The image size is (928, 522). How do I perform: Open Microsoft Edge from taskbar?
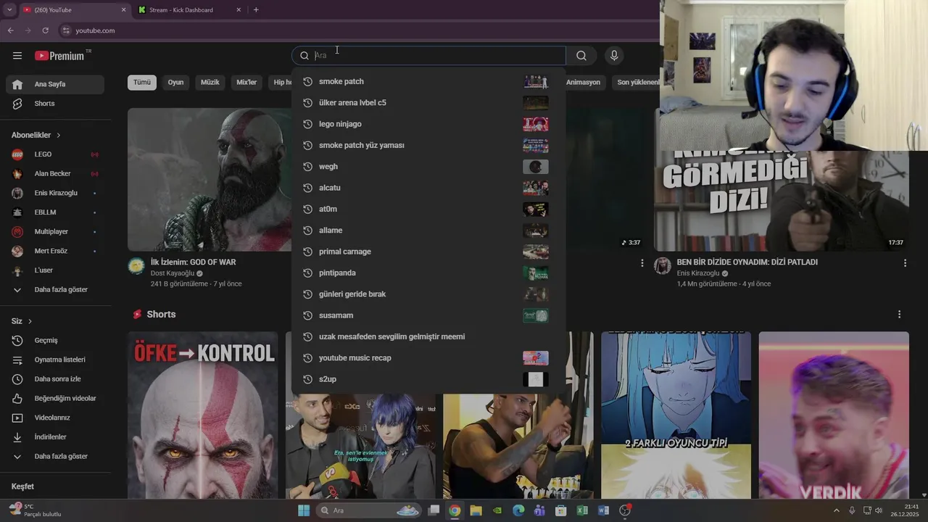point(518,510)
